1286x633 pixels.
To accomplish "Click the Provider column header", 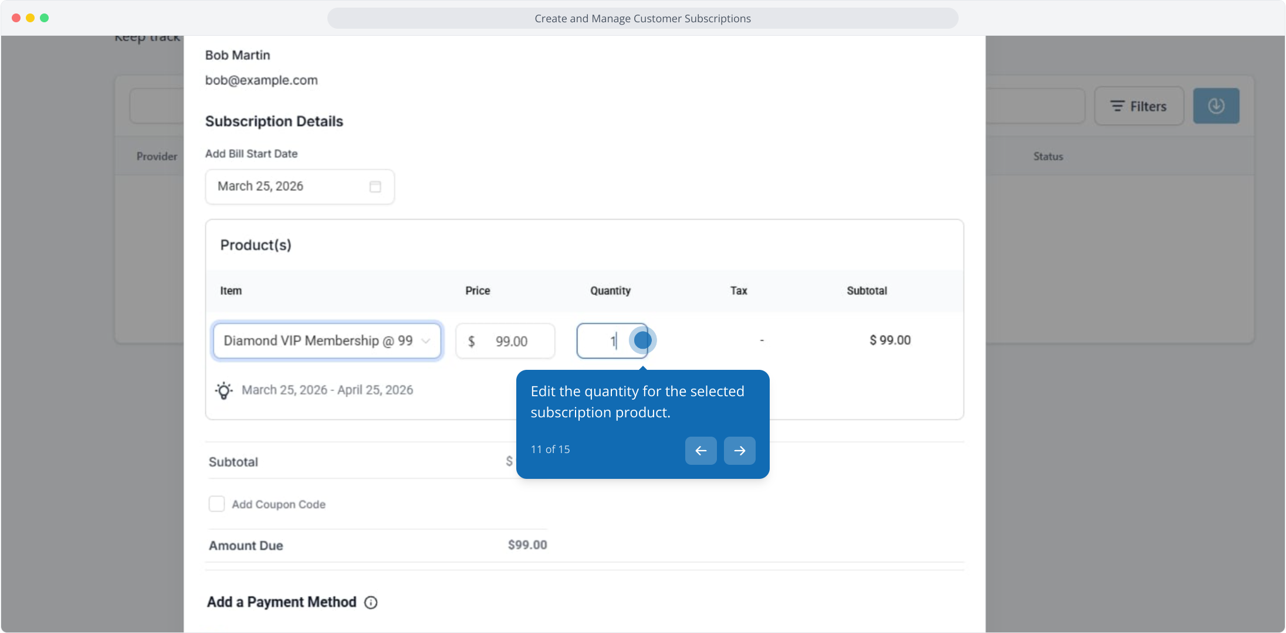I will (157, 156).
